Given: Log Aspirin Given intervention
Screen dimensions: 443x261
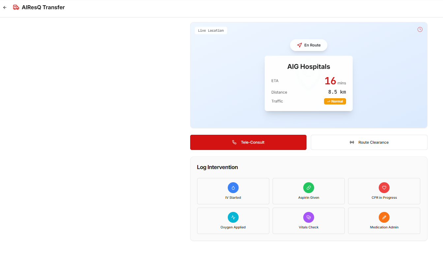Looking at the screenshot, I should coord(309,191).
